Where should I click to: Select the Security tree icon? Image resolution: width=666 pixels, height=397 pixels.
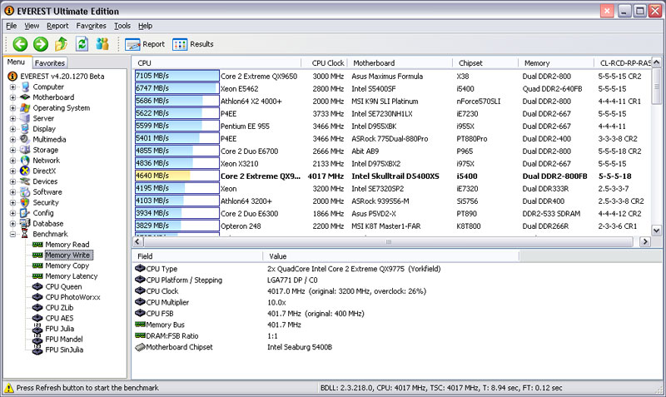tap(26, 202)
